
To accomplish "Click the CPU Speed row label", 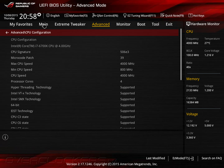I will (x=18, y=75).
